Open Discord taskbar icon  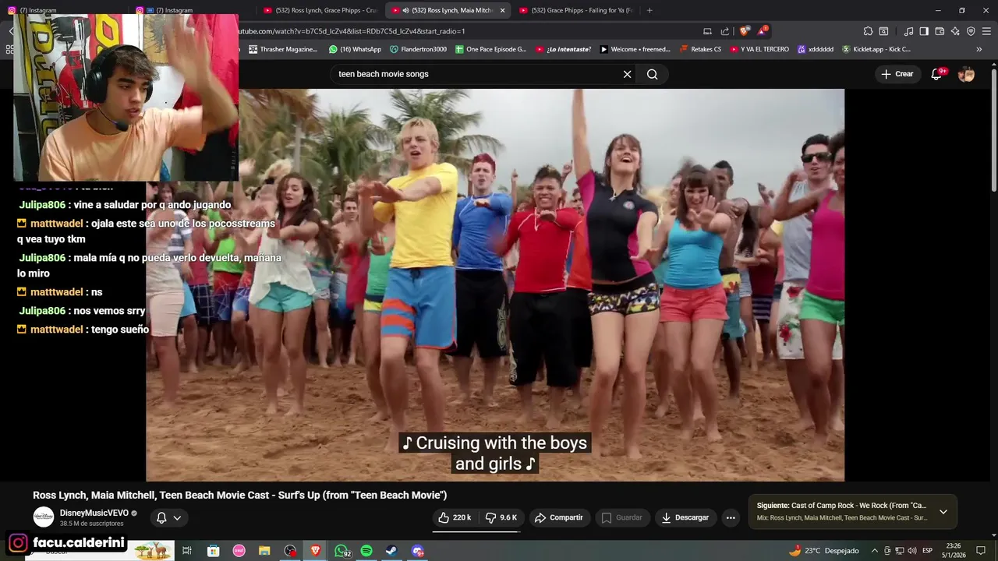[418, 551]
